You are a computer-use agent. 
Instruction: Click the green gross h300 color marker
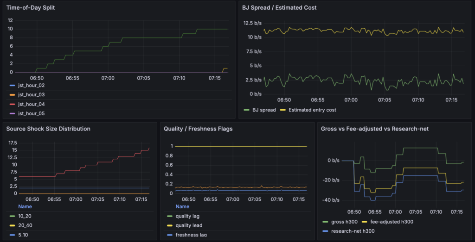[325, 222]
